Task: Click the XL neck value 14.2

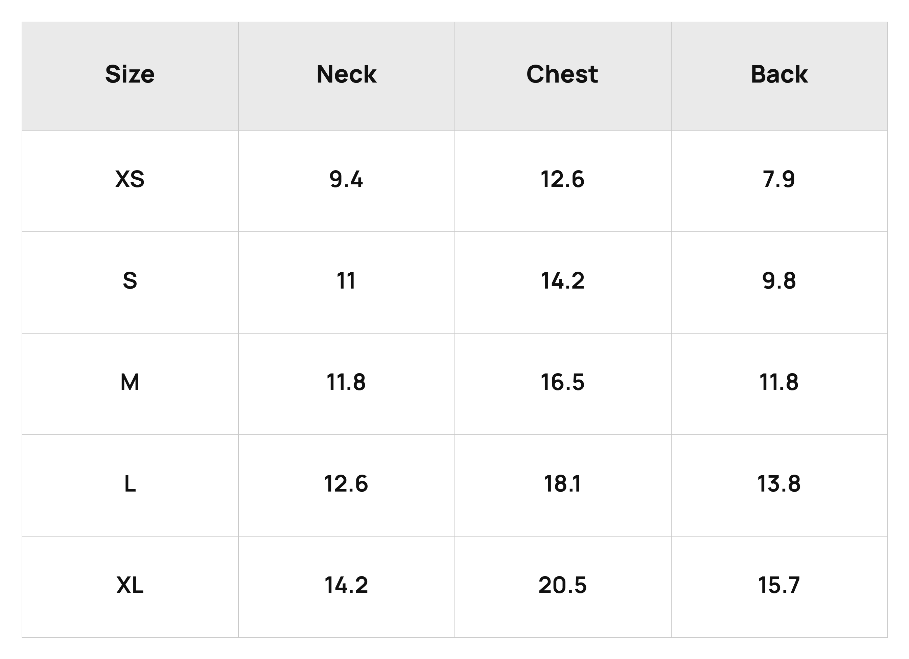Action: pos(346,585)
